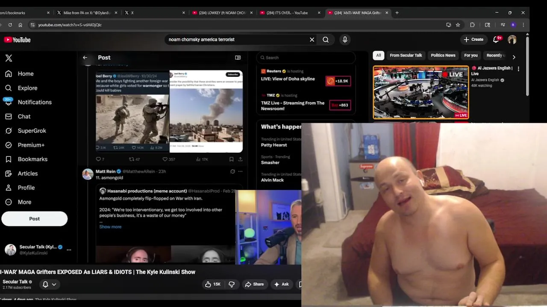The height and width of the screenshot is (307, 547).
Task: Start voice search with microphone icon
Action: click(345, 40)
